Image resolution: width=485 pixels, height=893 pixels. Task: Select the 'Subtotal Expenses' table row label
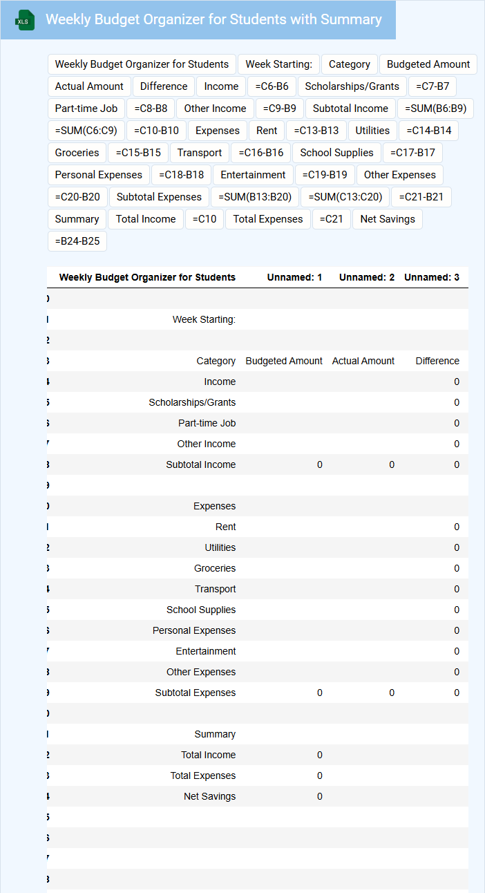[195, 693]
